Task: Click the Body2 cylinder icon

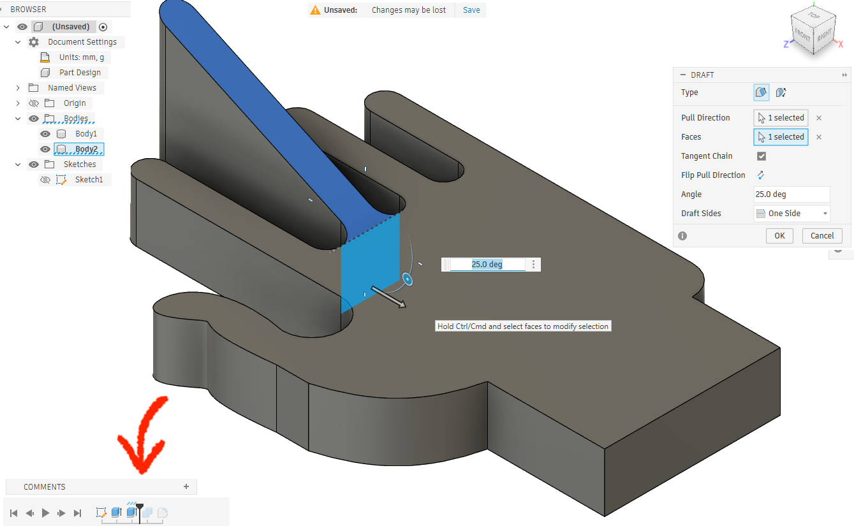Action: (61, 149)
